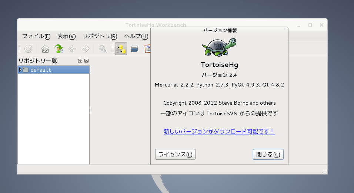The image size is (354, 193).
Task: Select the default folder row
Action: coord(53,70)
